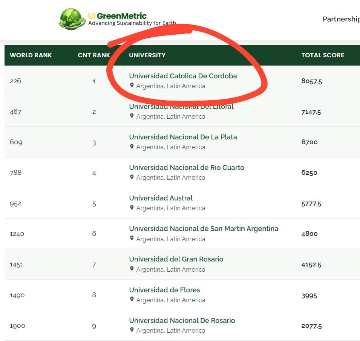Image resolution: width=360 pixels, height=341 pixels.
Task: Select the total score 8057.5
Action: tap(311, 81)
